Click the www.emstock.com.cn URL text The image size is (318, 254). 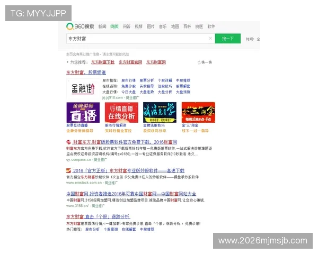tap(84, 183)
